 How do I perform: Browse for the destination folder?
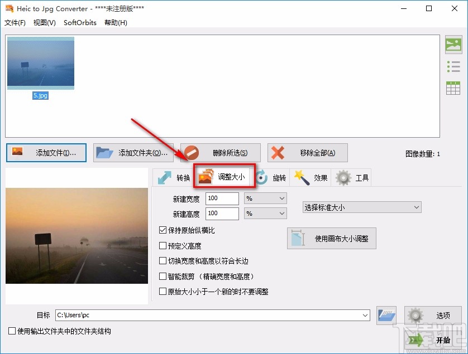coord(386,315)
